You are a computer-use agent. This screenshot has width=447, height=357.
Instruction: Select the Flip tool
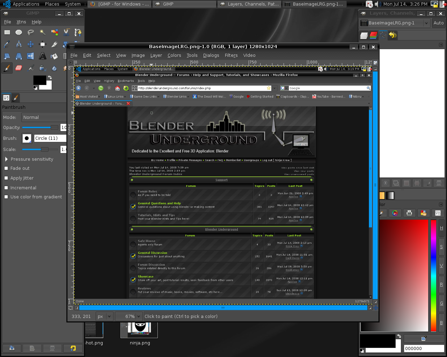click(31, 56)
